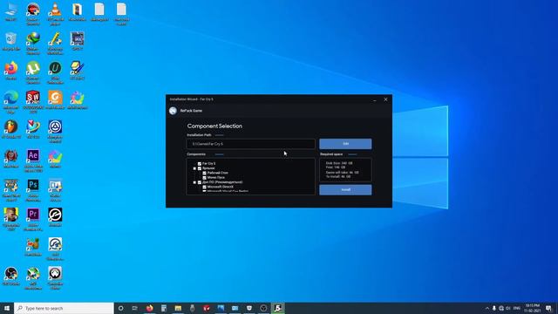Click the installation path input field
558x314 pixels.
point(250,144)
